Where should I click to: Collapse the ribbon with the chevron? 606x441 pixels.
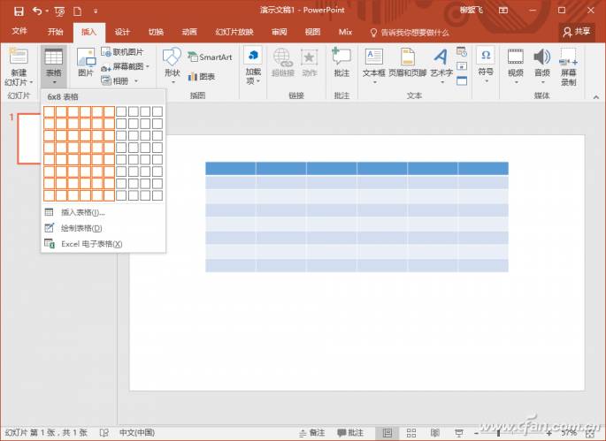tap(595, 97)
